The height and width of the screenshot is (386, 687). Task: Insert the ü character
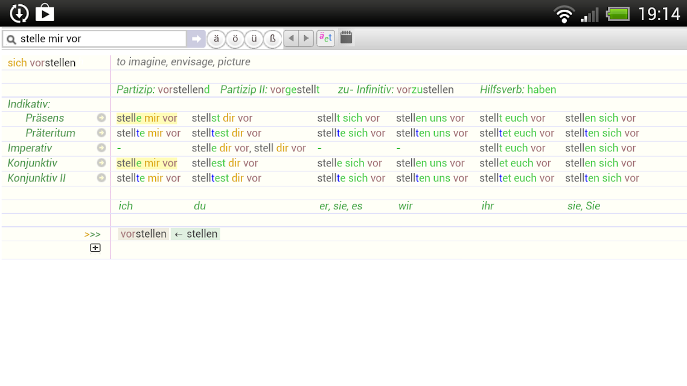pos(254,39)
